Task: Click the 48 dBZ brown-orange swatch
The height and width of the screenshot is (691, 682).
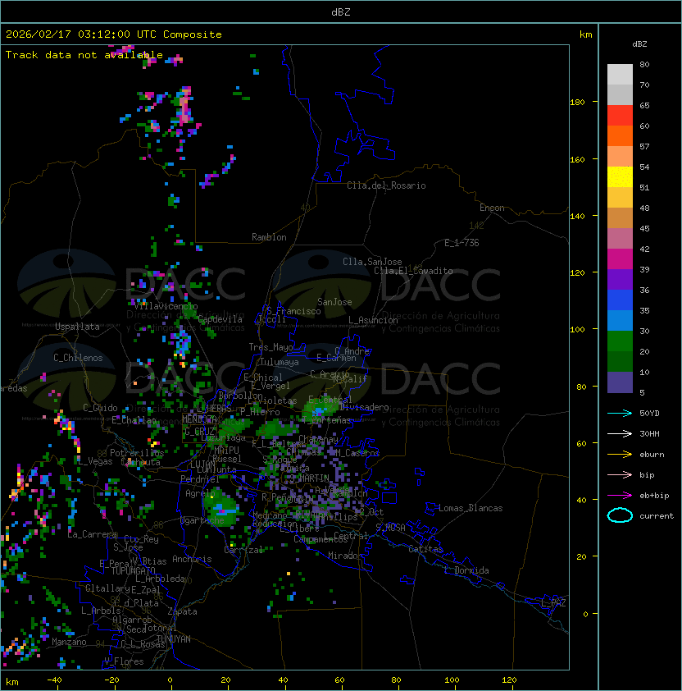Action: (620, 217)
